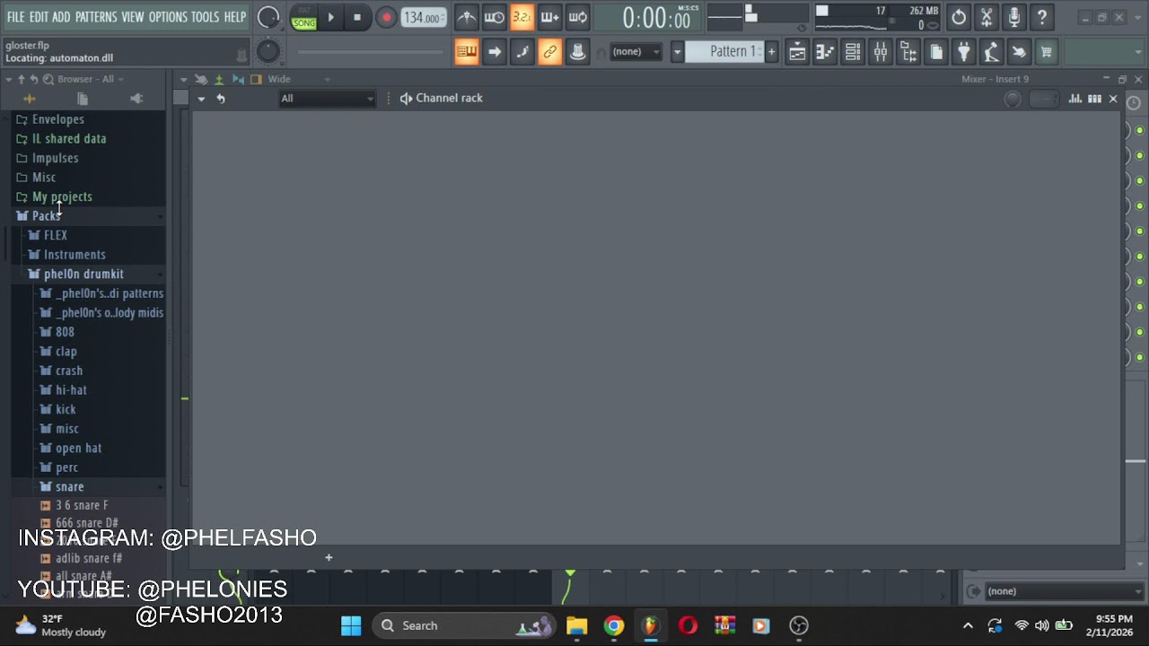Add a channel with the plus button
The width and height of the screenshot is (1149, 646).
[x=329, y=558]
